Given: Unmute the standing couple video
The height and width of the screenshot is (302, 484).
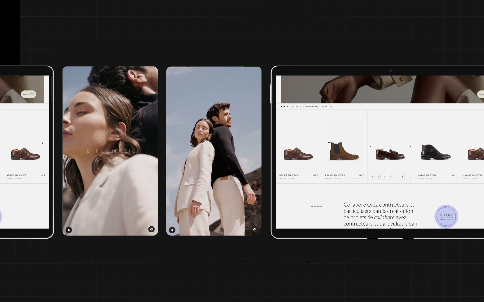Looking at the screenshot, I should pos(255,229).
